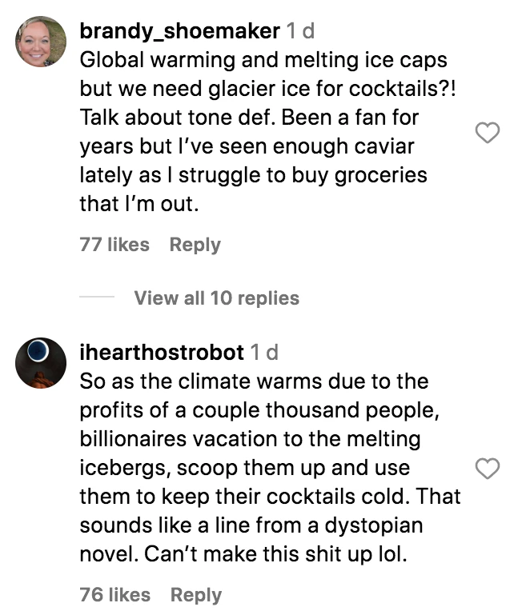This screenshot has height=611, width=514.
Task: Click the dash line beside View all replies
Action: tap(98, 298)
